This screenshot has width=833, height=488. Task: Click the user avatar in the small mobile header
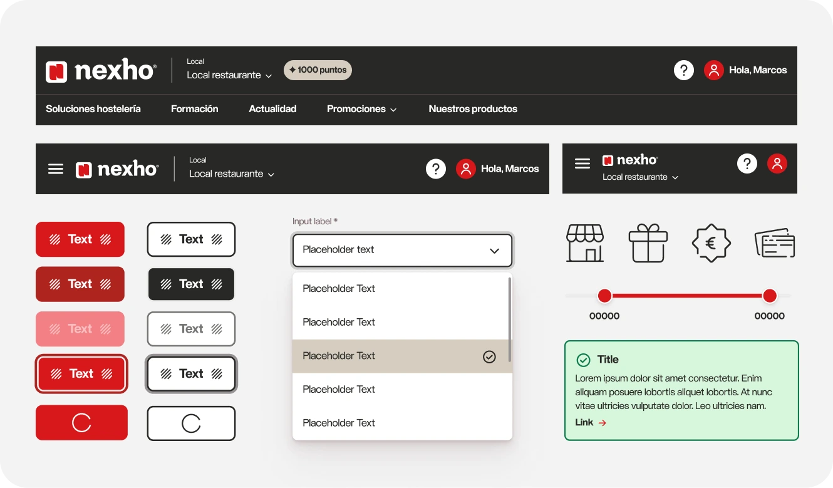pos(777,164)
